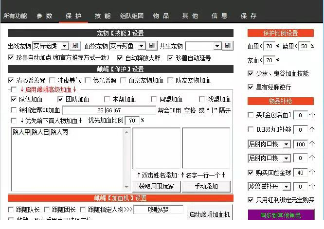The width and height of the screenshot is (324, 229).
Task: Click the 路人甲 name list text area
Action: coord(67,159)
